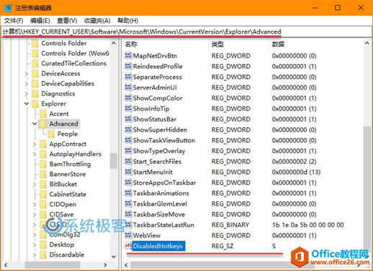This screenshot has height=271, width=373.
Task: Select the CIDSave key in tree
Action: point(61,214)
